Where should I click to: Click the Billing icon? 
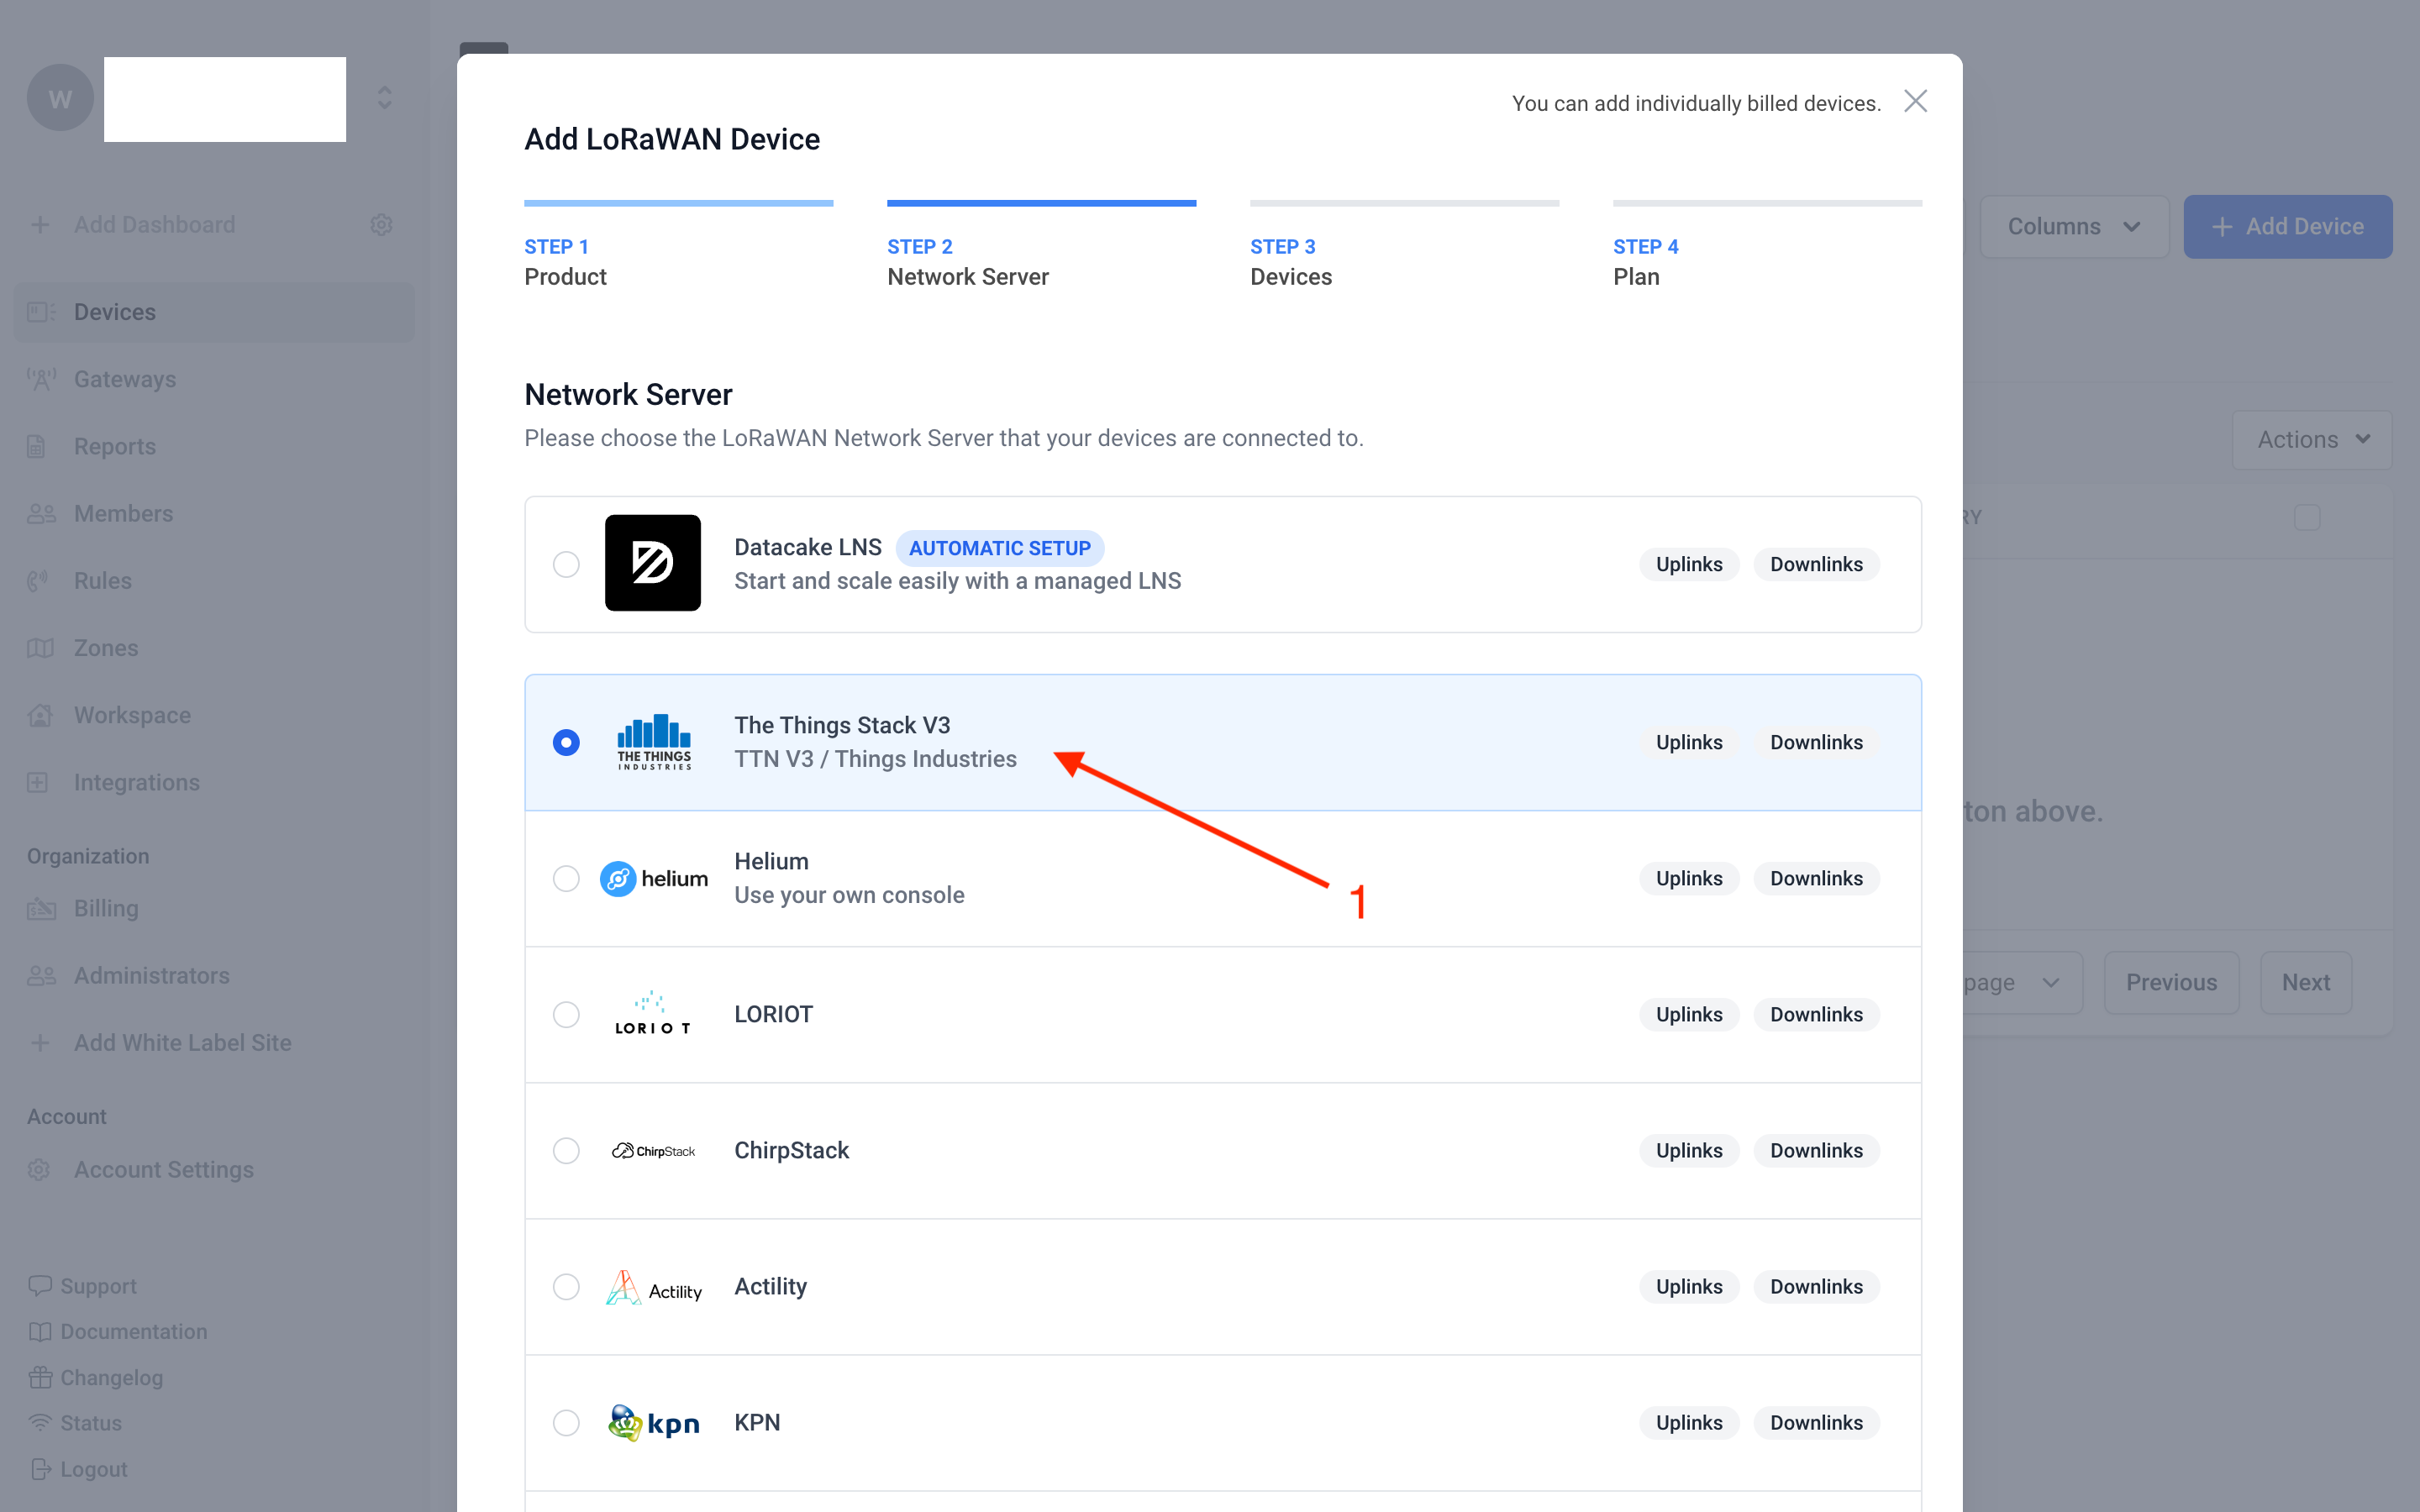pos(41,908)
